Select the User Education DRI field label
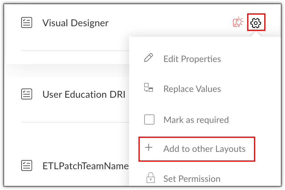Image resolution: width=285 pixels, height=190 pixels. tap(84, 94)
